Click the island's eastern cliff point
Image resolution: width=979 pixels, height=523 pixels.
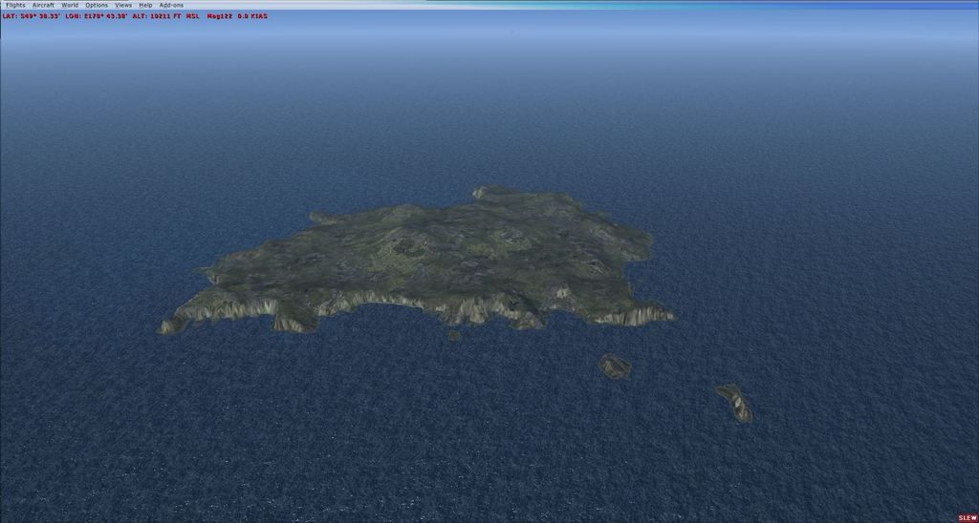[x=660, y=313]
